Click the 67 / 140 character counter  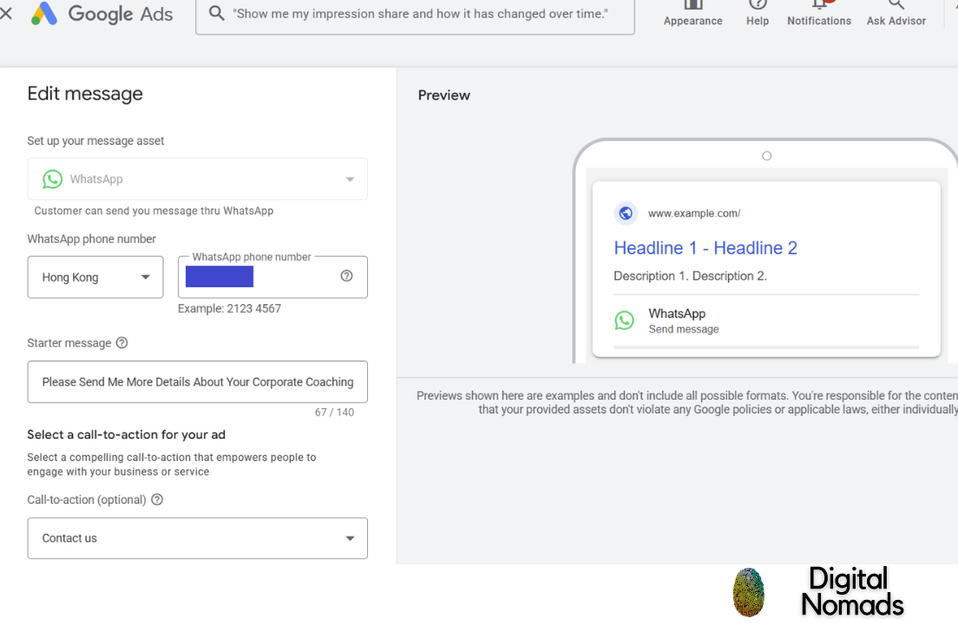click(334, 412)
